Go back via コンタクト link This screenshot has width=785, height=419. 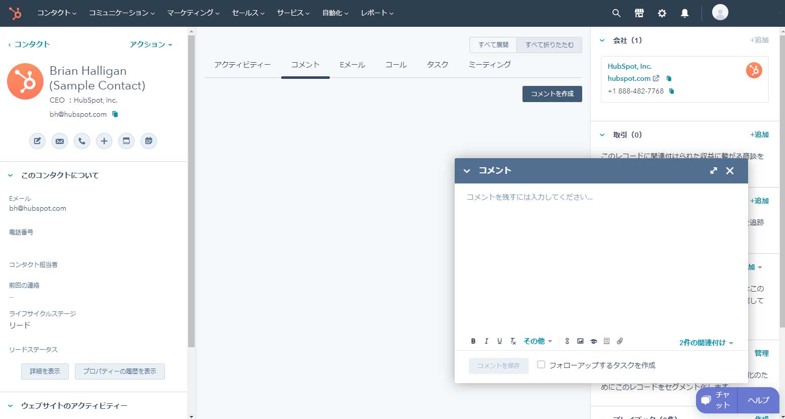point(29,44)
